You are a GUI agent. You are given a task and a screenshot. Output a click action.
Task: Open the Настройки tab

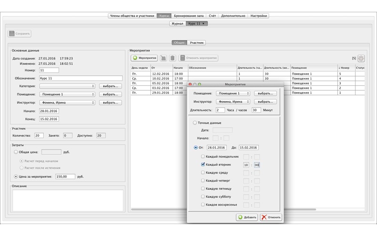coord(258,16)
